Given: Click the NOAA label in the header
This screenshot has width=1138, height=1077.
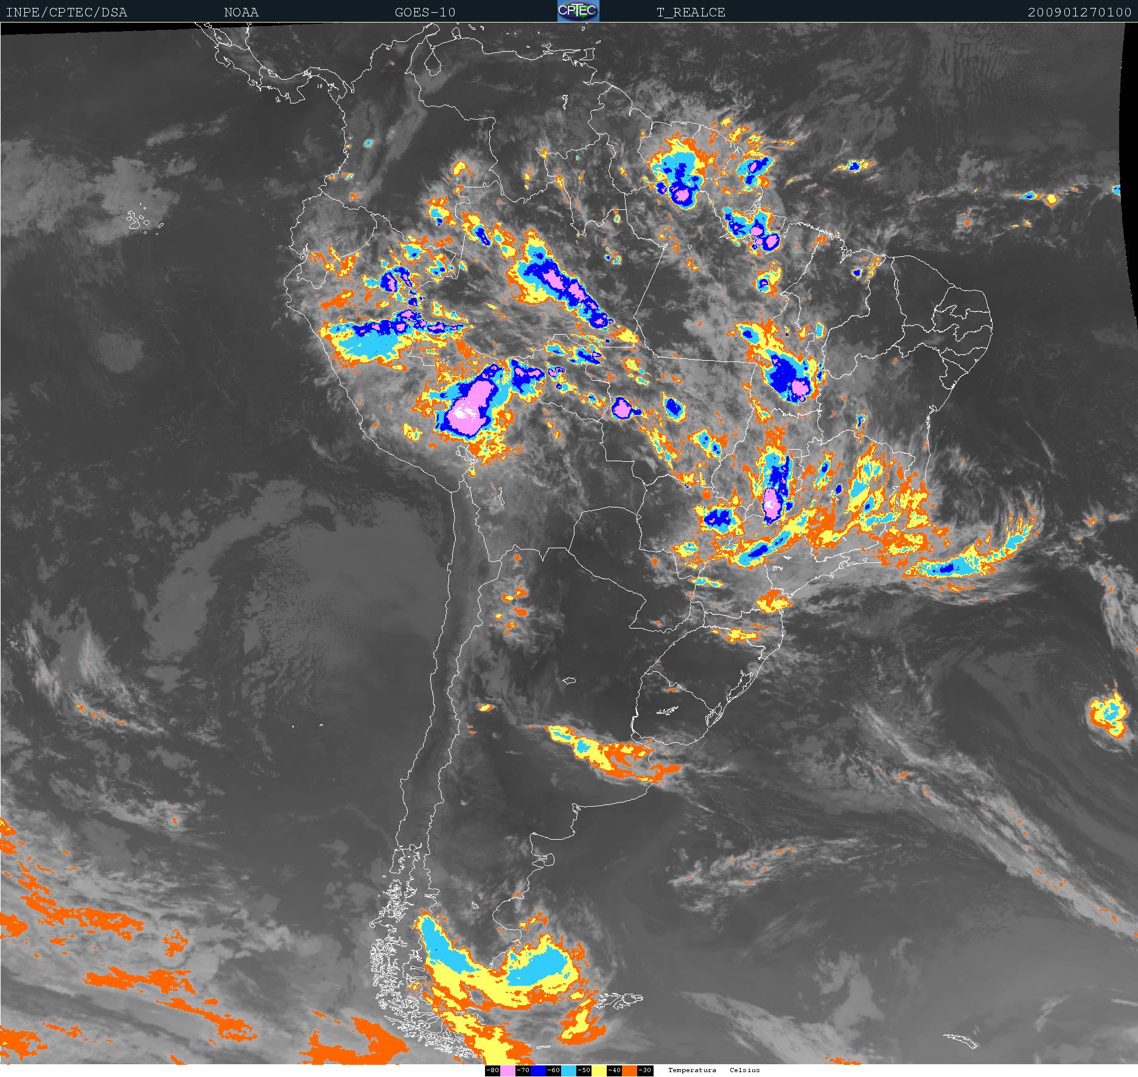Looking at the screenshot, I should coord(241,12).
